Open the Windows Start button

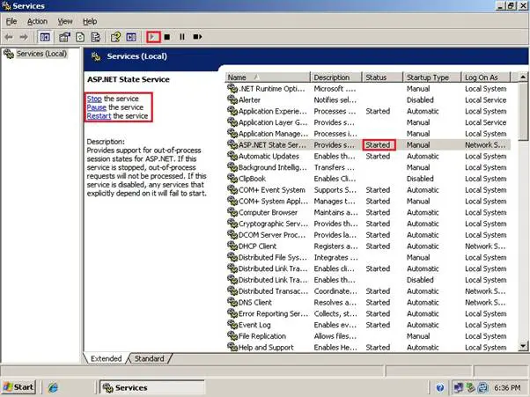click(x=19, y=387)
